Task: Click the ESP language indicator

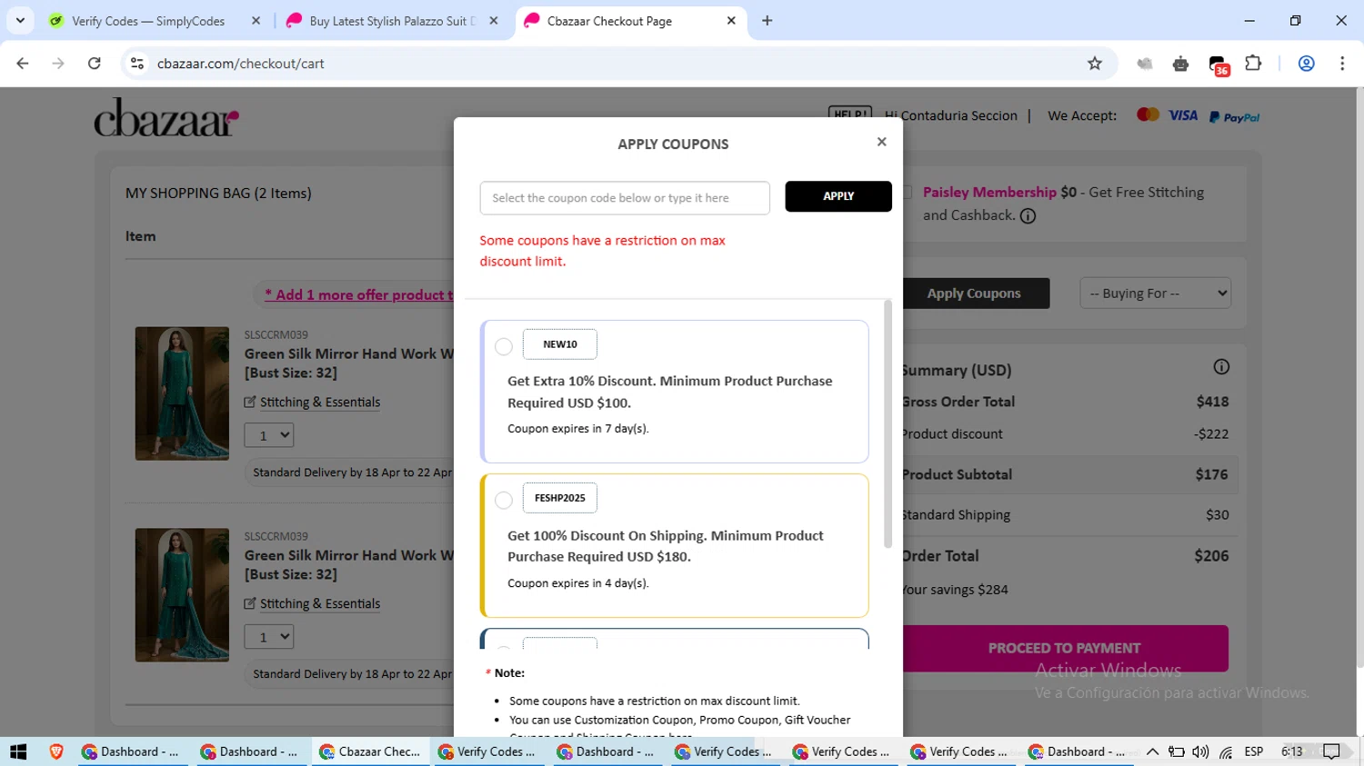Action: point(1254,751)
